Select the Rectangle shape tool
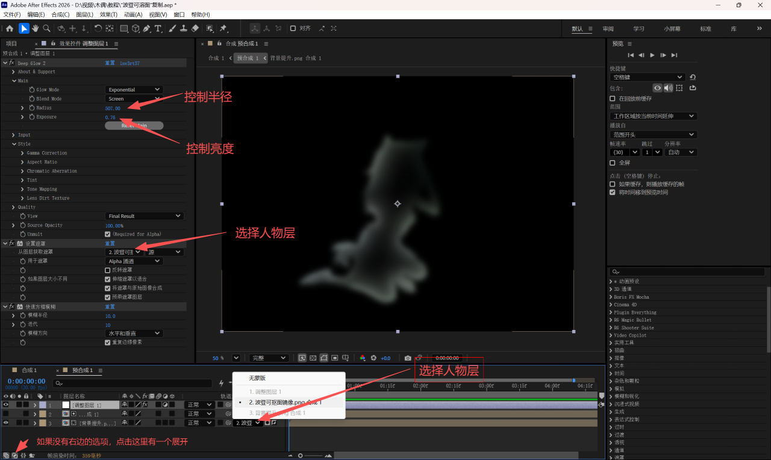Image resolution: width=771 pixels, height=460 pixels. [124, 28]
